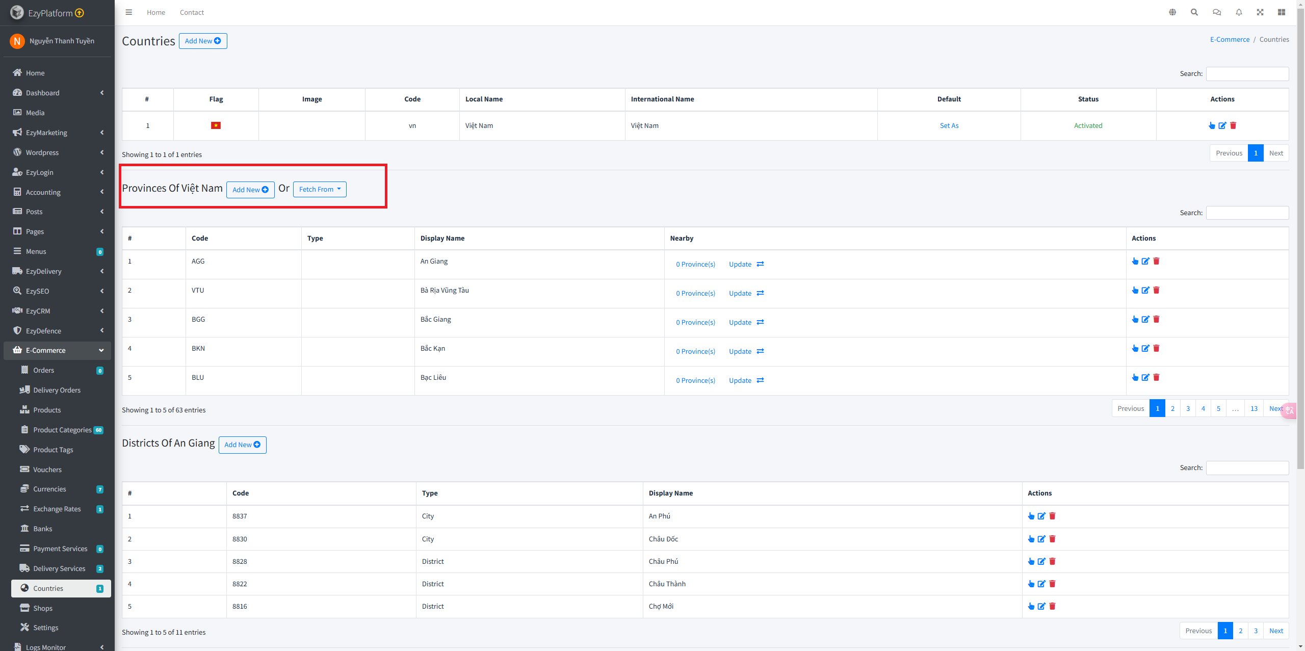Click Activated status of Việt Nam
The image size is (1305, 651).
click(1088, 125)
